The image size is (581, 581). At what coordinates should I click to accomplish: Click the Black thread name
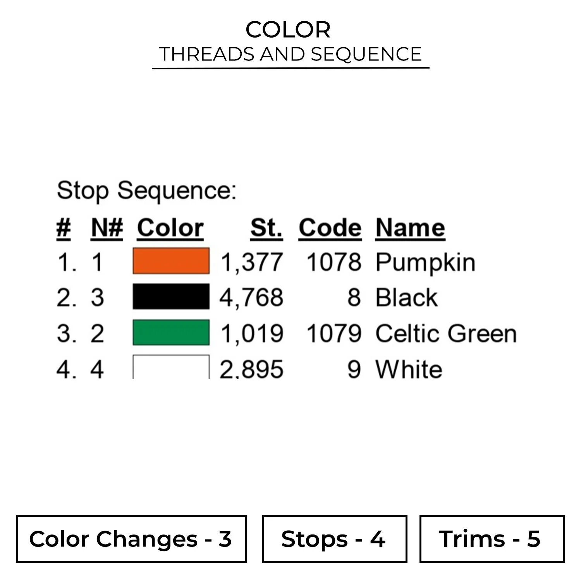406,297
